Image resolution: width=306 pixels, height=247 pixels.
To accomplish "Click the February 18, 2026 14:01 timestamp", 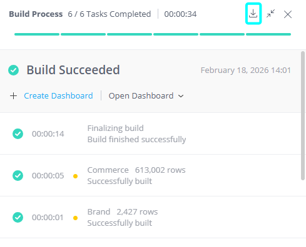I will tap(246, 70).
